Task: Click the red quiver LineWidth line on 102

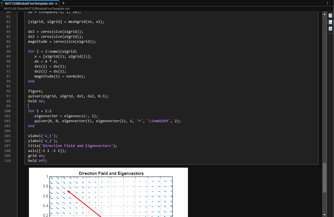Action: [x=107, y=121]
